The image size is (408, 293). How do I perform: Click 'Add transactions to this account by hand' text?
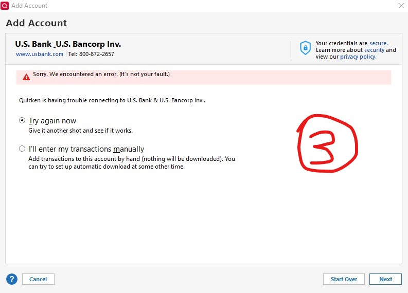coord(132,162)
